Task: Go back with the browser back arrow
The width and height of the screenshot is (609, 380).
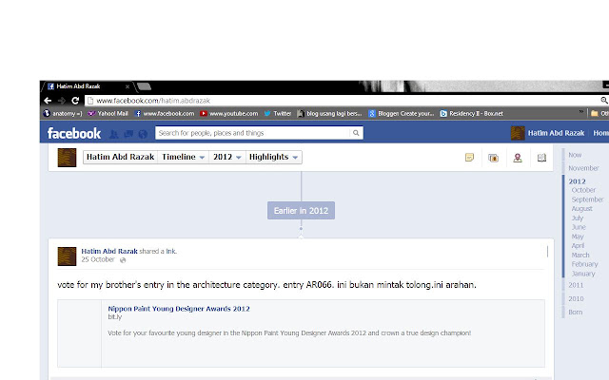Action: pos(48,101)
